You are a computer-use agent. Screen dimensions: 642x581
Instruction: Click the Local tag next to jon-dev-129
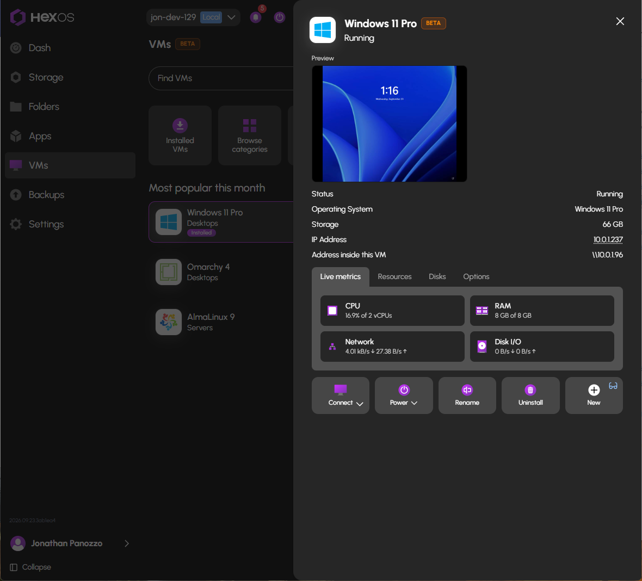[211, 17]
